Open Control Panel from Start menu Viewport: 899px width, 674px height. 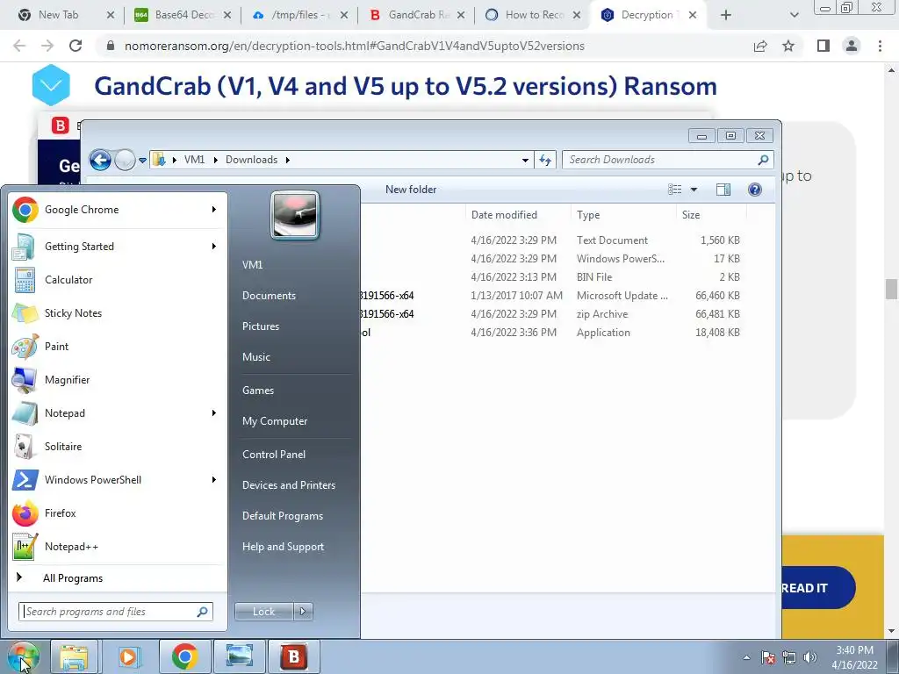[274, 455]
